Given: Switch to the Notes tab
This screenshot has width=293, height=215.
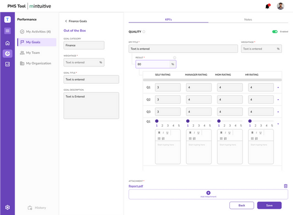Looking at the screenshot, I should coord(248,20).
